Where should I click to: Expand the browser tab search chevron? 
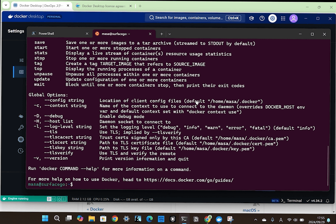pos(6,5)
